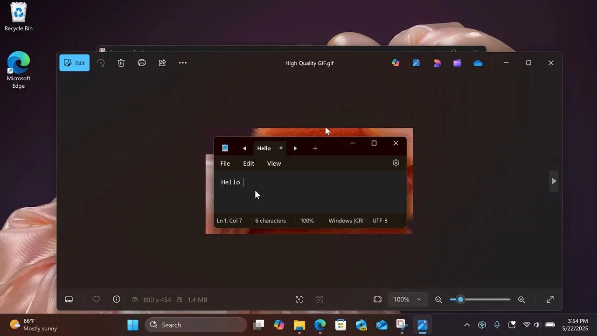Click the heart badge tray icon

tap(512, 325)
